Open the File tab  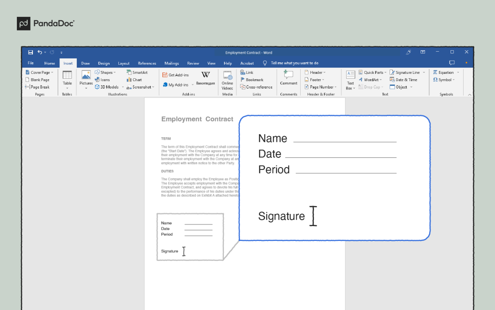point(30,63)
